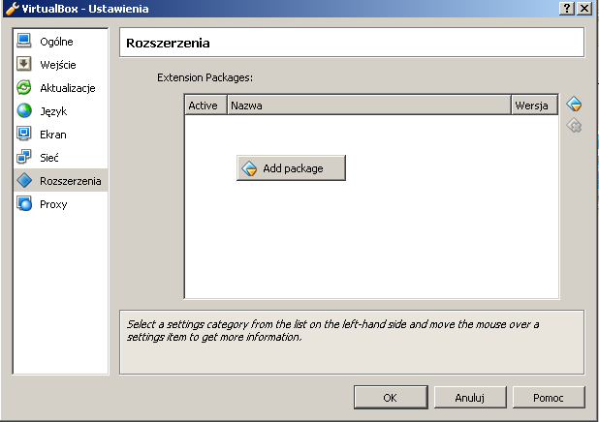Open the Aktualizacje category
The image size is (599, 422).
click(61, 88)
